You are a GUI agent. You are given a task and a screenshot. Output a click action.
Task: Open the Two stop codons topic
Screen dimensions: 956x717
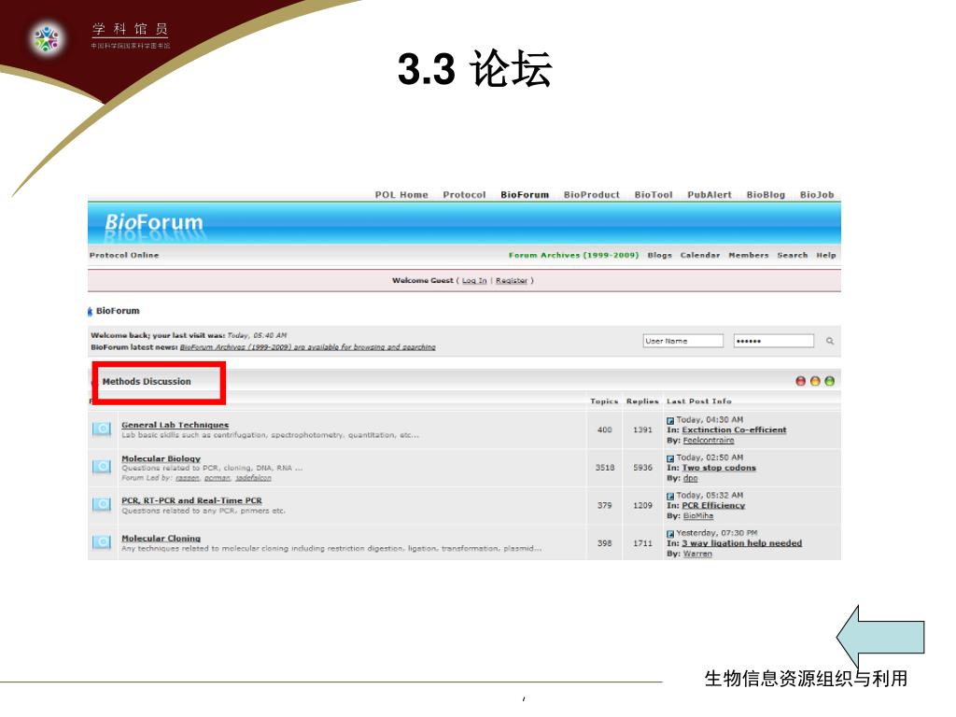click(719, 468)
